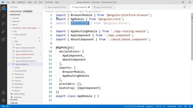Click the VS Code logo icon
This screenshot has width=193, height=108.
point(3,2)
